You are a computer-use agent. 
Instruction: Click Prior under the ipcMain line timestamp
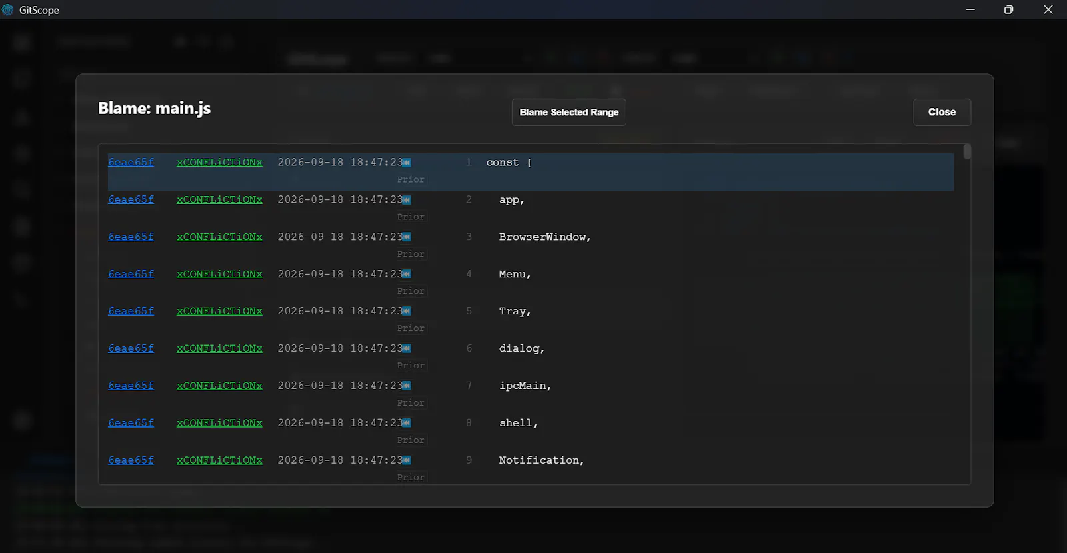tap(411, 403)
